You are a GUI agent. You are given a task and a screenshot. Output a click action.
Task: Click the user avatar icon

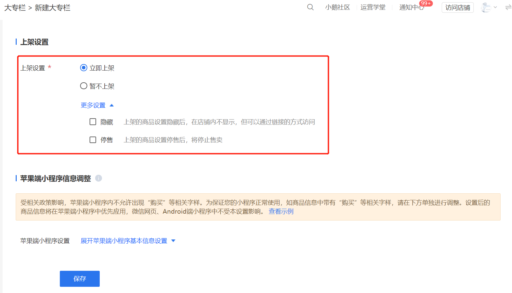[x=486, y=7]
